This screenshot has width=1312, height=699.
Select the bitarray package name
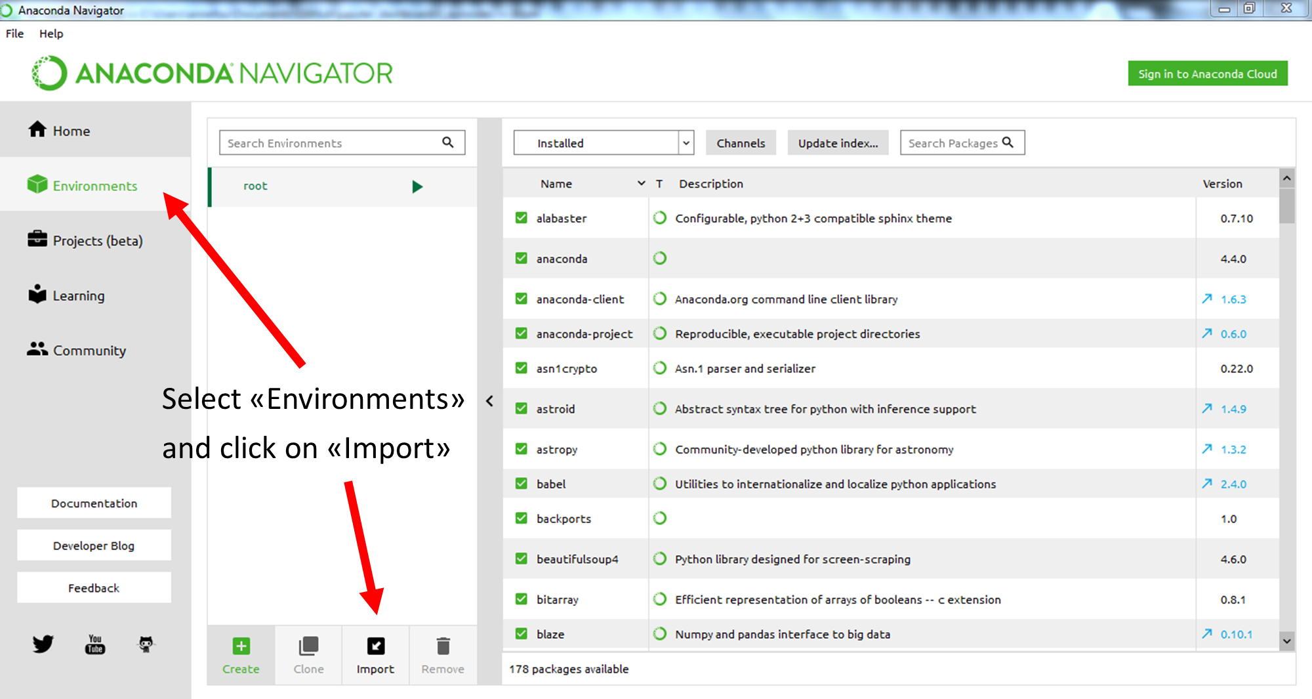558,599
